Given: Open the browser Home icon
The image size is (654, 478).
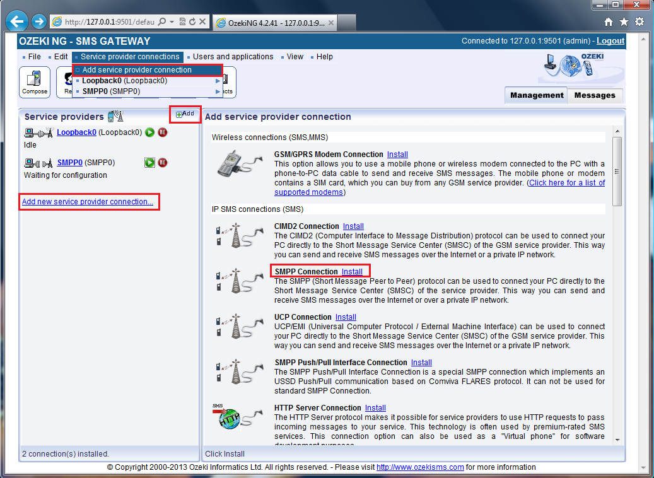Looking at the screenshot, I should (x=609, y=21).
